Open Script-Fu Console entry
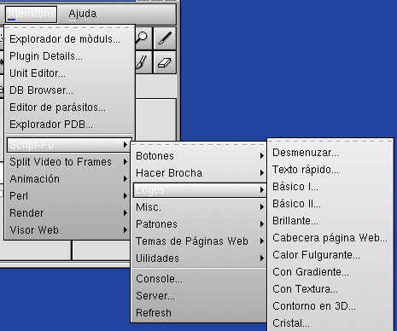 click(200, 279)
